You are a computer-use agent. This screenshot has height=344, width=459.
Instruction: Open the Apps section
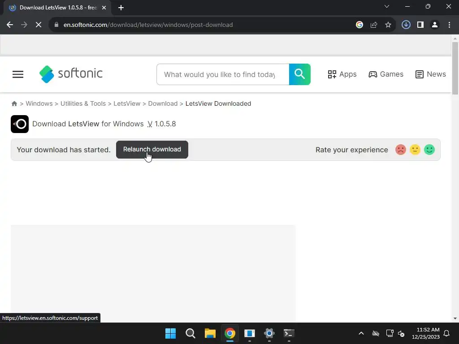pyautogui.click(x=342, y=74)
